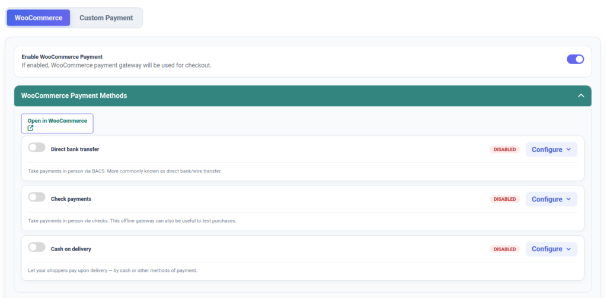Open the Open in WooCommerce link

(x=57, y=124)
